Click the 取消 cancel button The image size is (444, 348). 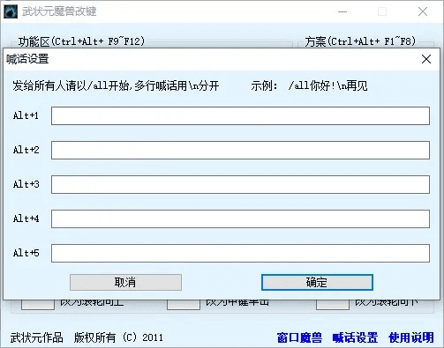125,283
